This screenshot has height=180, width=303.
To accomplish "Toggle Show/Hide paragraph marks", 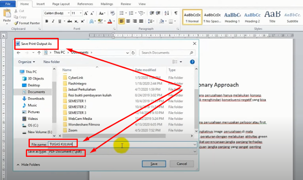I will [176, 13].
